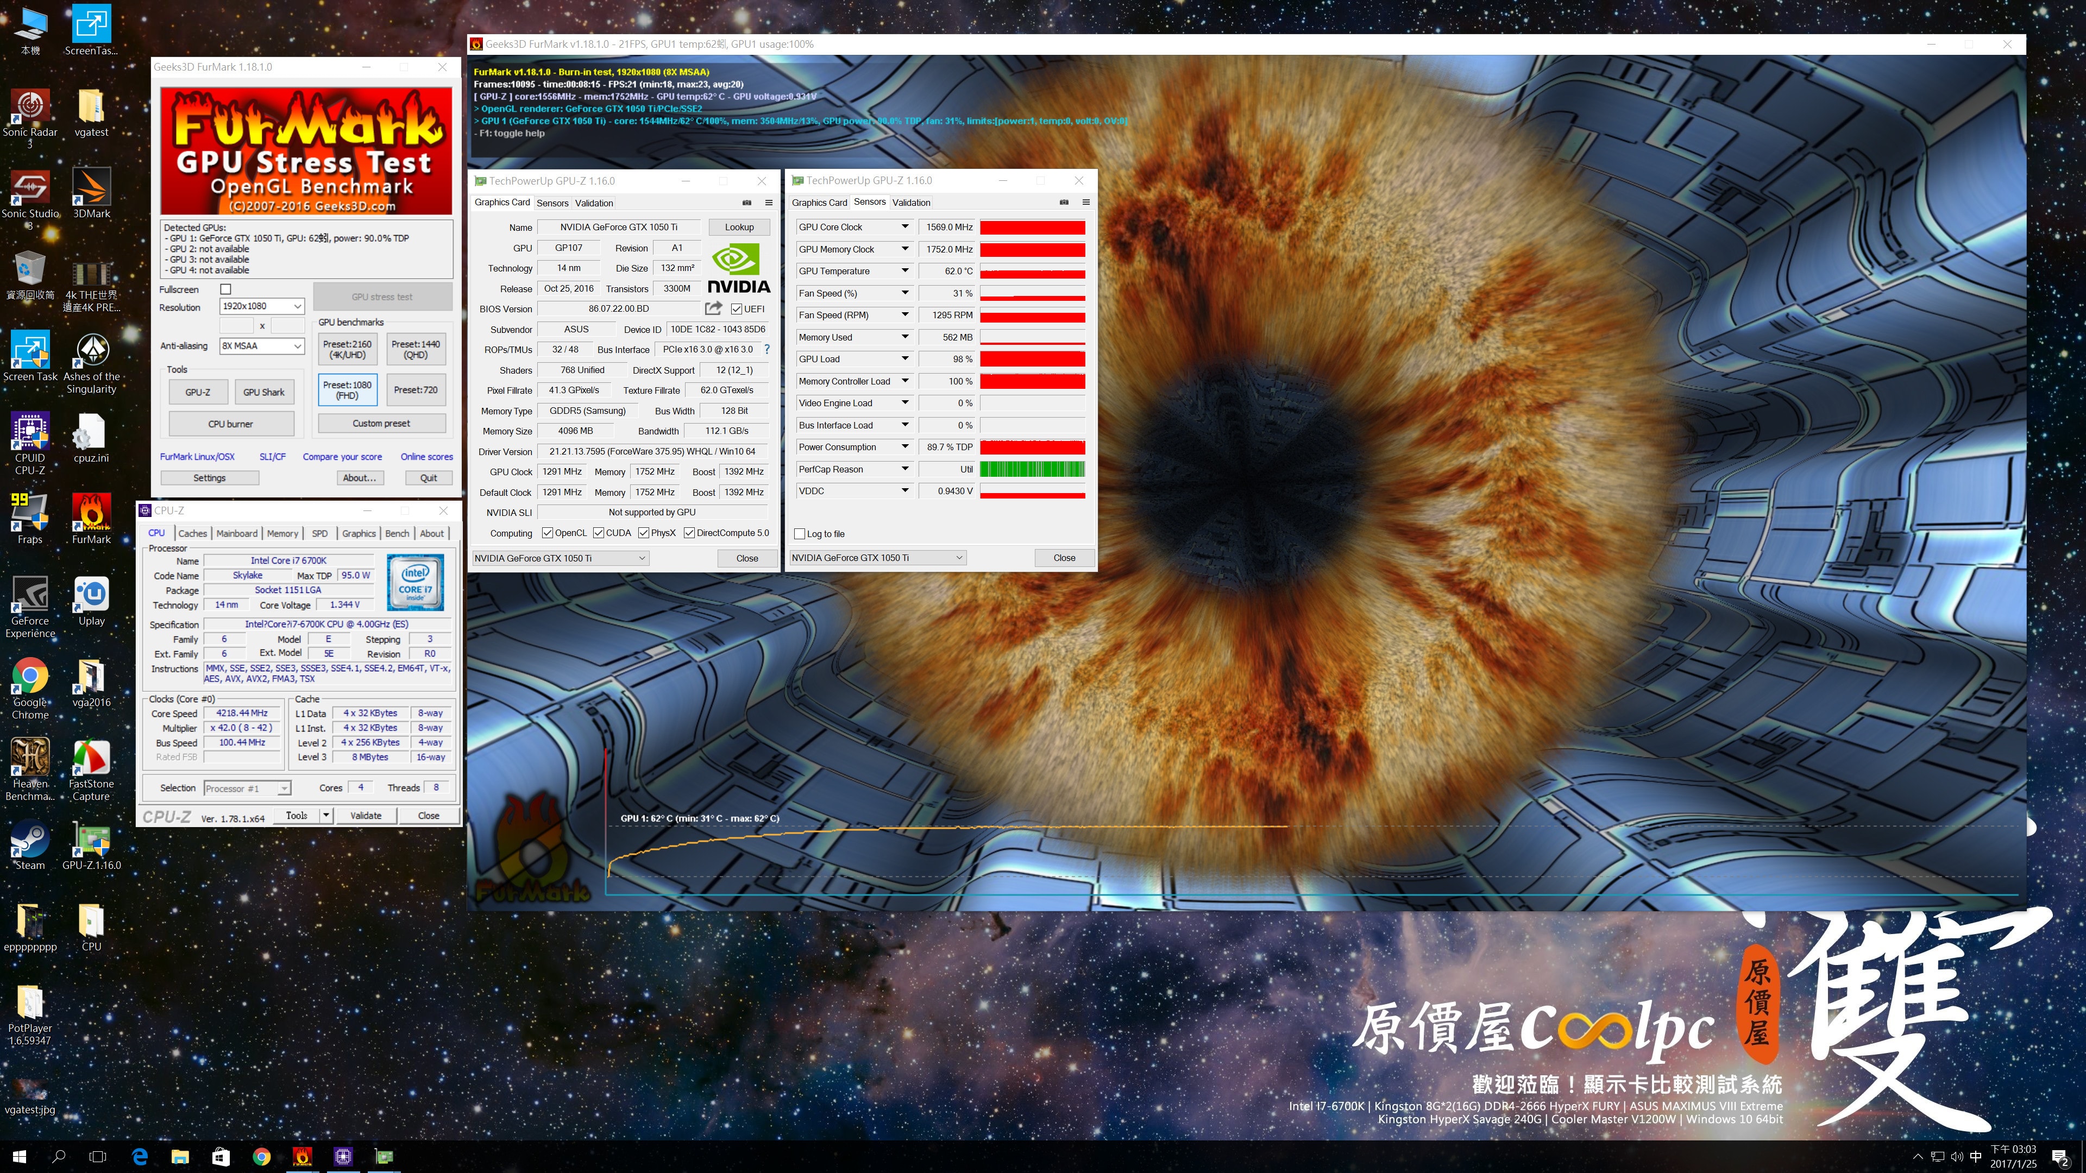Open the FastStone Capture desktop icon
The width and height of the screenshot is (2086, 1173).
(91, 770)
